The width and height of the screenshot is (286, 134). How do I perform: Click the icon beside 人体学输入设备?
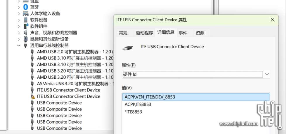[25, 14]
